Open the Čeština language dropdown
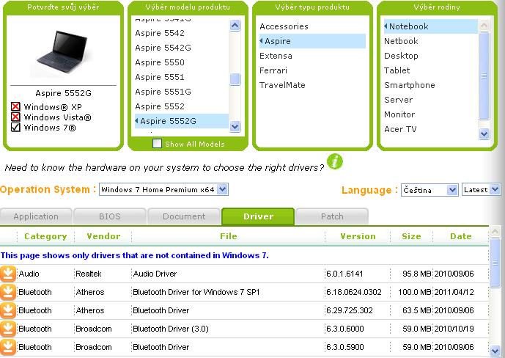The height and width of the screenshot is (358, 505). coord(430,190)
